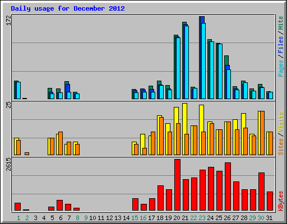Click the day 2 small orange sites bar
The height and width of the screenshot is (224, 287).
pos(27,153)
